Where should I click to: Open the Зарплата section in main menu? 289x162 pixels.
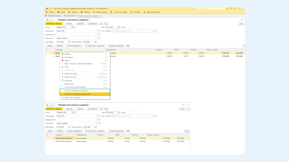click(x=73, y=12)
